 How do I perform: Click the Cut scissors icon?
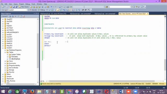pyautogui.click(x=42, y=7)
